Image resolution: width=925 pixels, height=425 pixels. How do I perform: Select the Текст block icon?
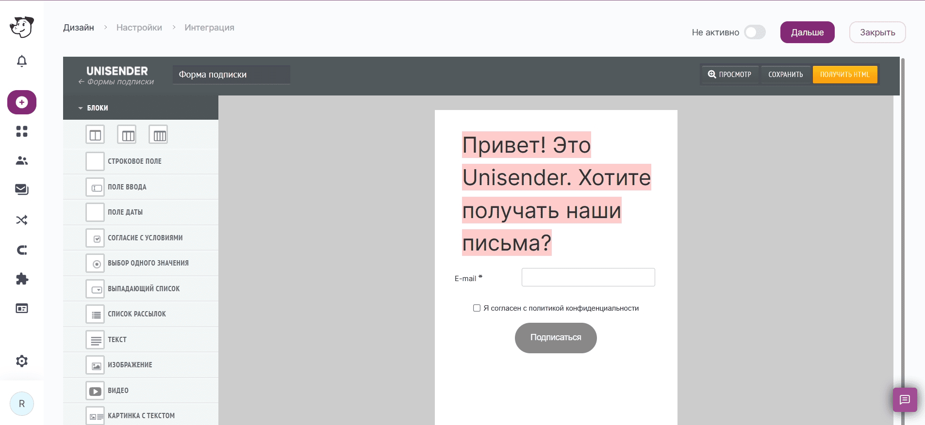point(95,340)
